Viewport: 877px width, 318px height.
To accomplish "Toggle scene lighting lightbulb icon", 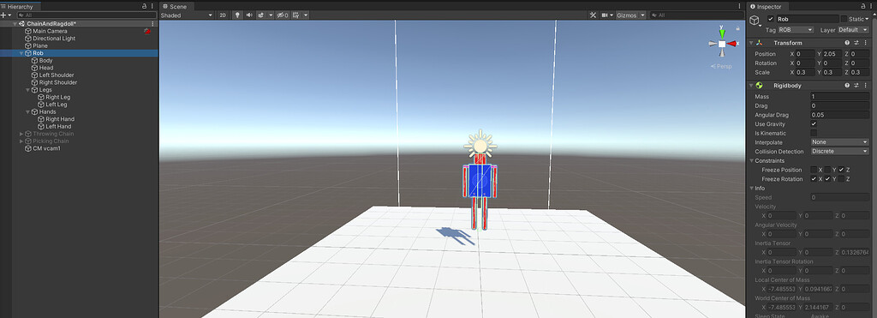I will pyautogui.click(x=237, y=15).
